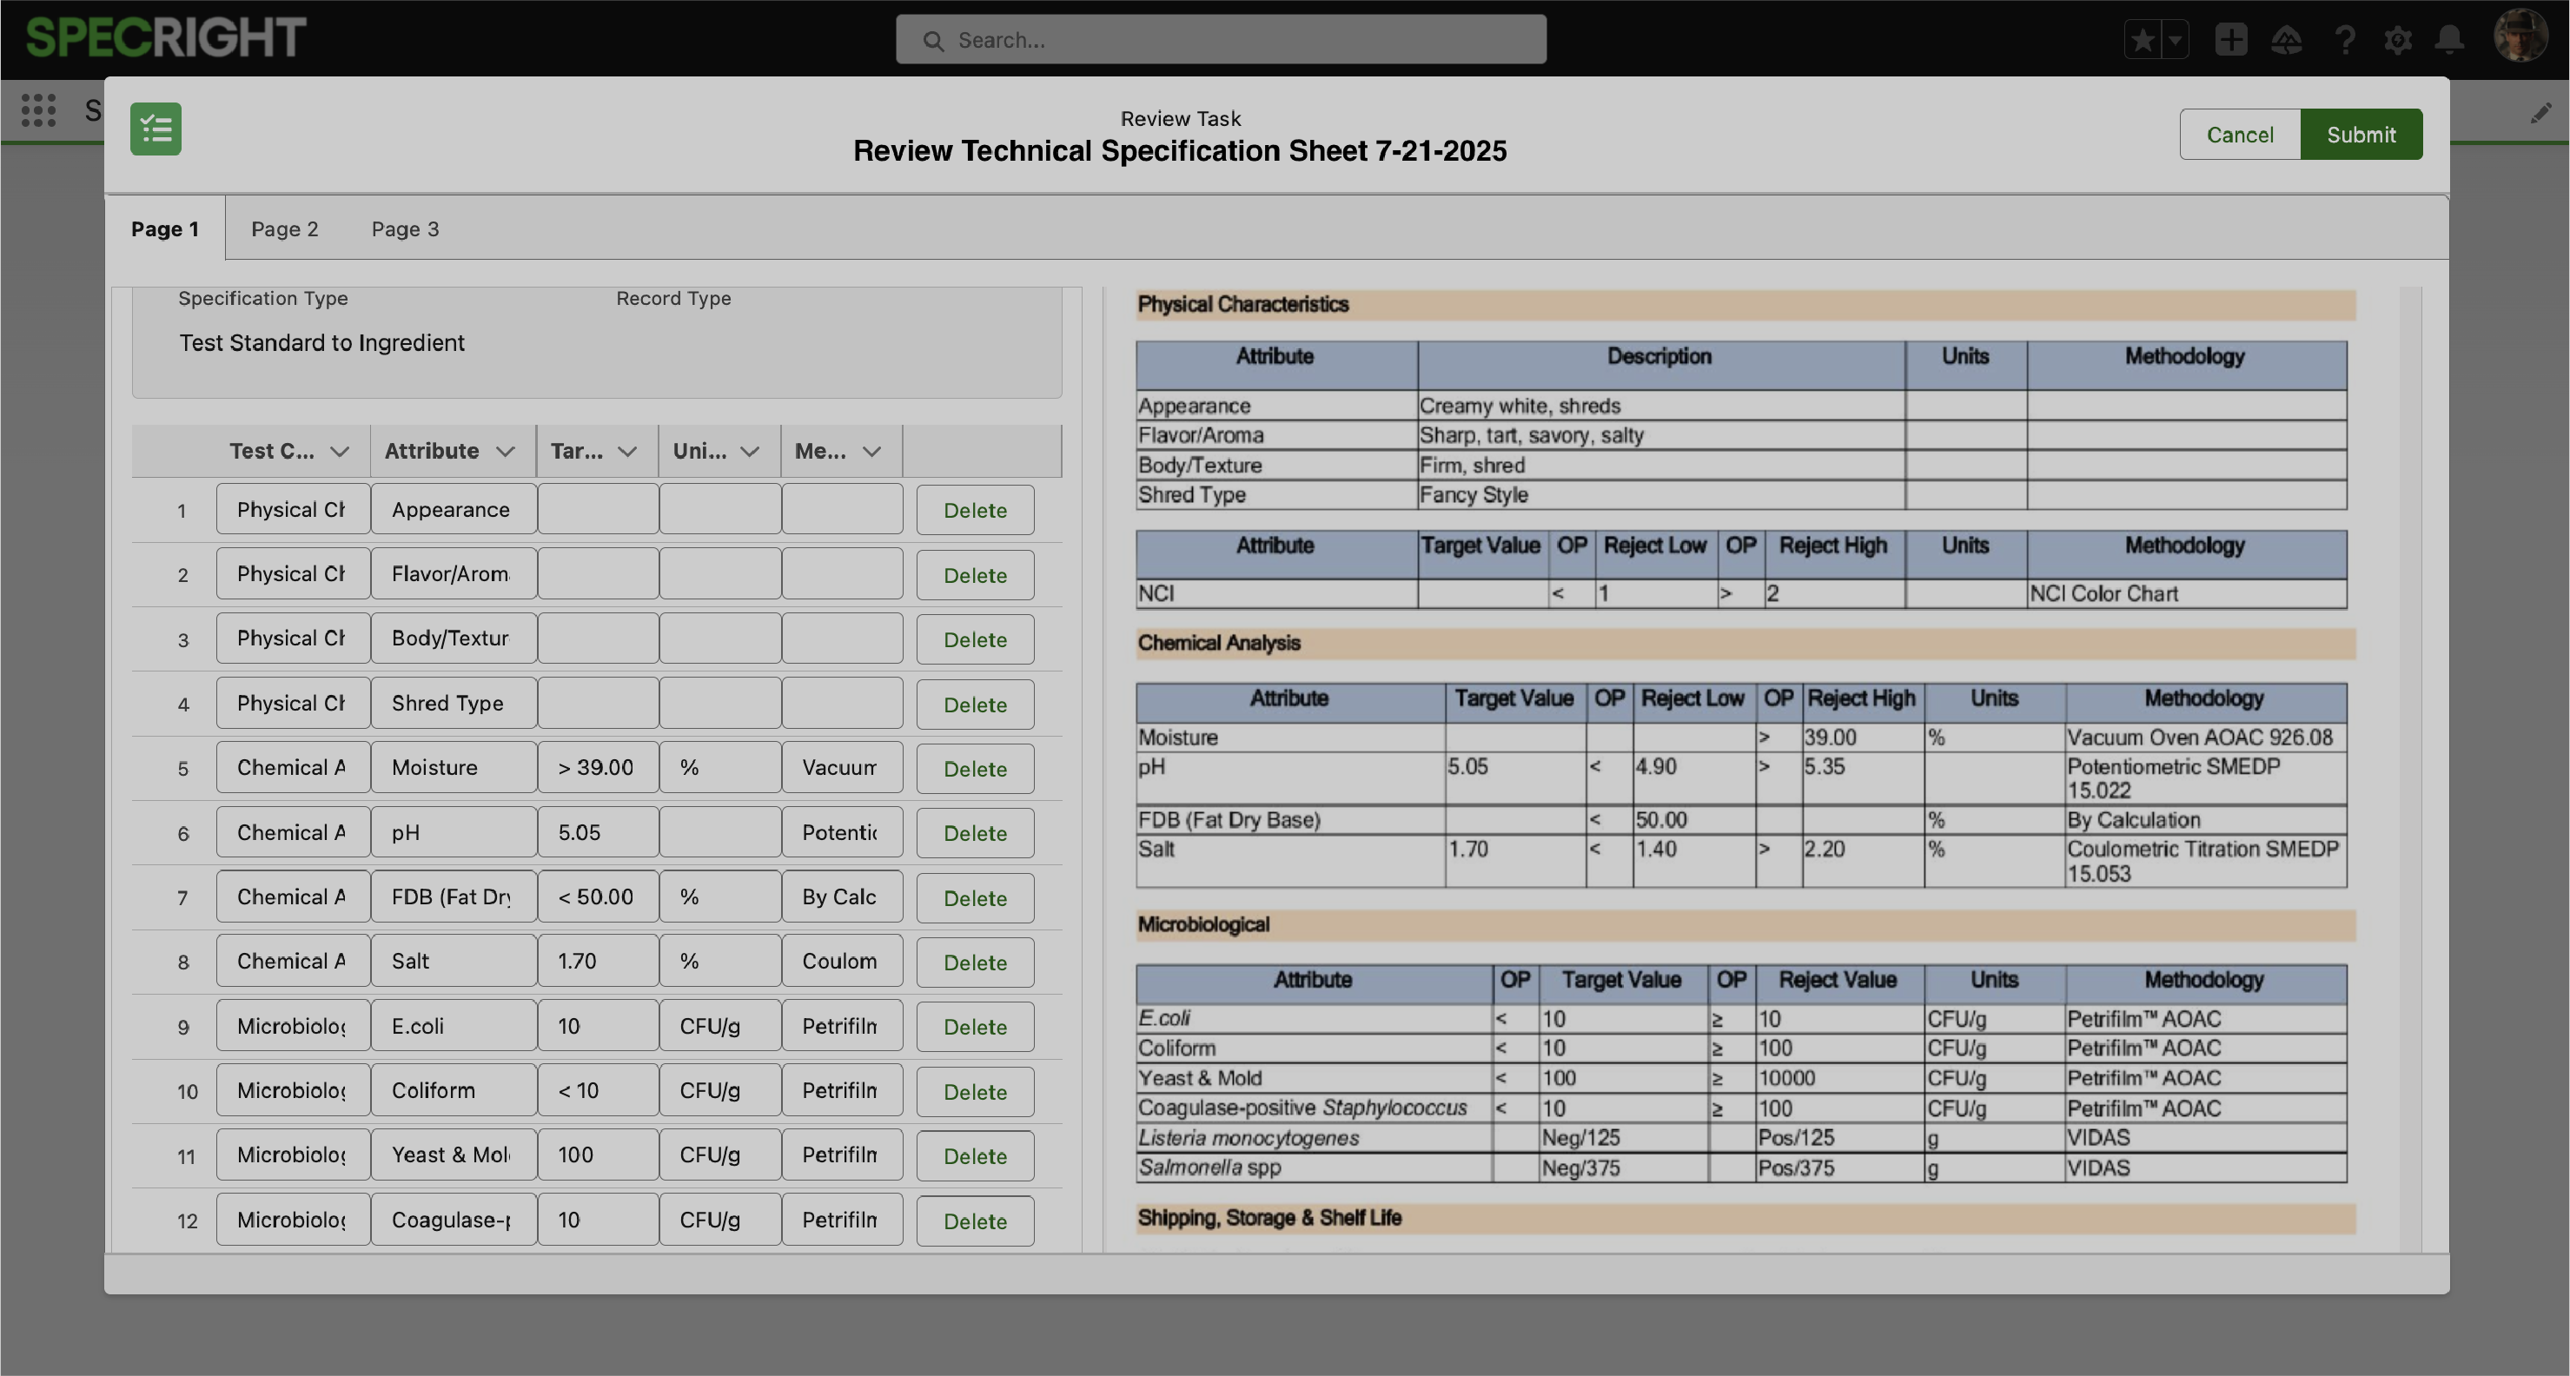The height and width of the screenshot is (1376, 2570).
Task: Delete row 4 Shred Type
Action: 975,705
